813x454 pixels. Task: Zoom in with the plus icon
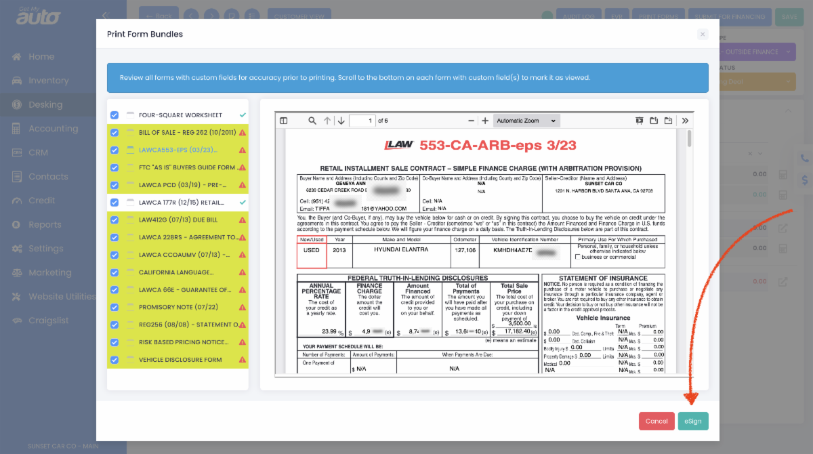(485, 121)
